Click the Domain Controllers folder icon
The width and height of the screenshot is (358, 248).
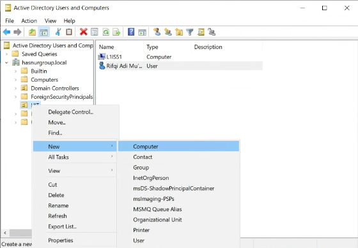pos(24,88)
